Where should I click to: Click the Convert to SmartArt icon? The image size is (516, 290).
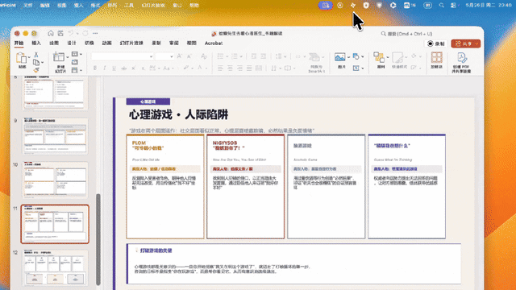315,57
